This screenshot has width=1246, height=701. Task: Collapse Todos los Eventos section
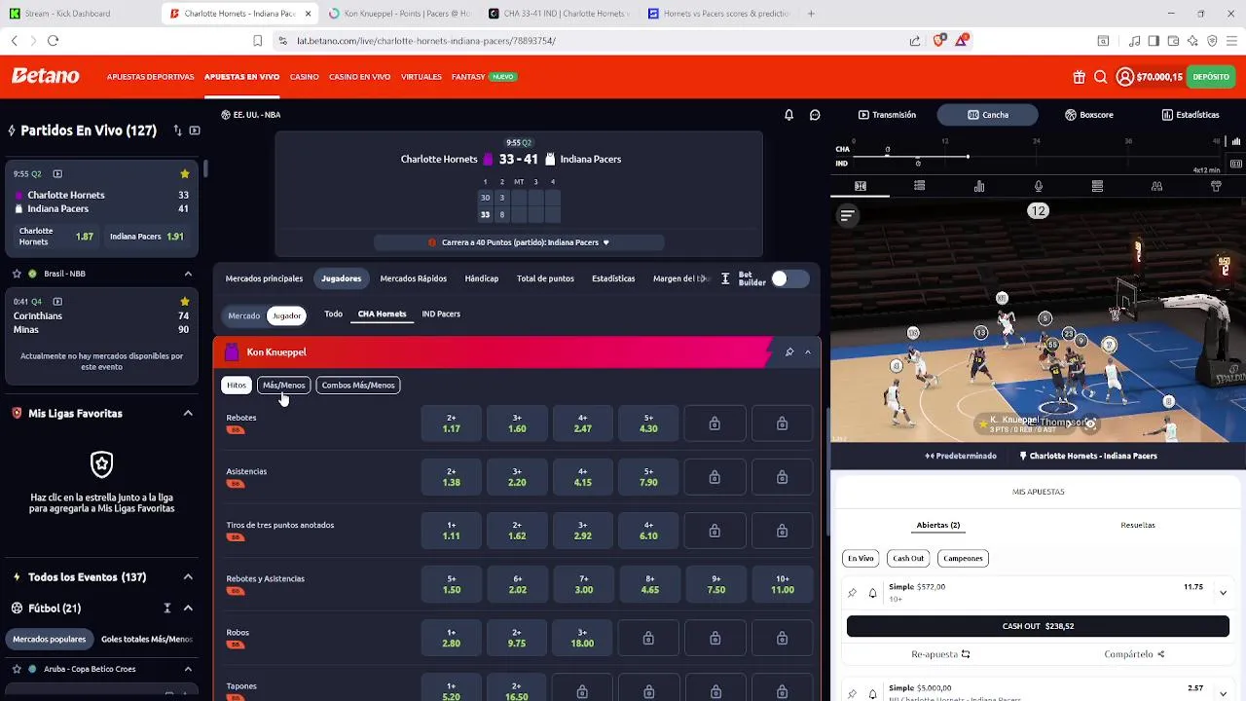click(188, 576)
